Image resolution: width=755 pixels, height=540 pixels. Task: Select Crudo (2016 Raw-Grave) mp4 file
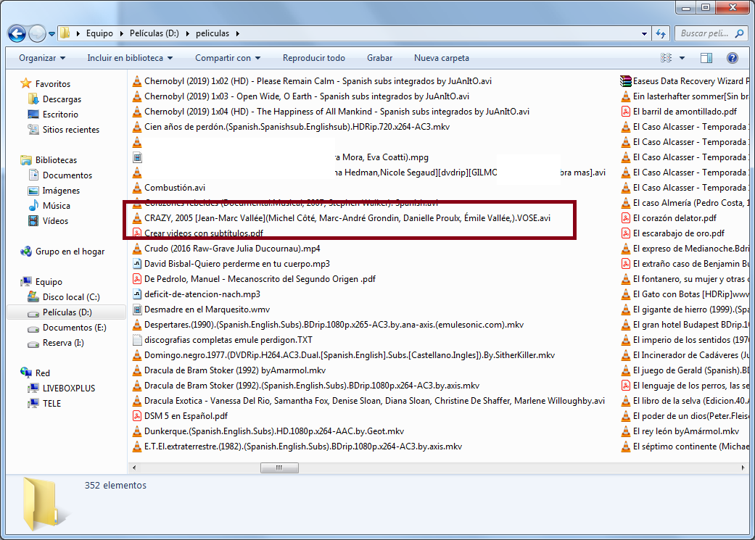tap(232, 249)
